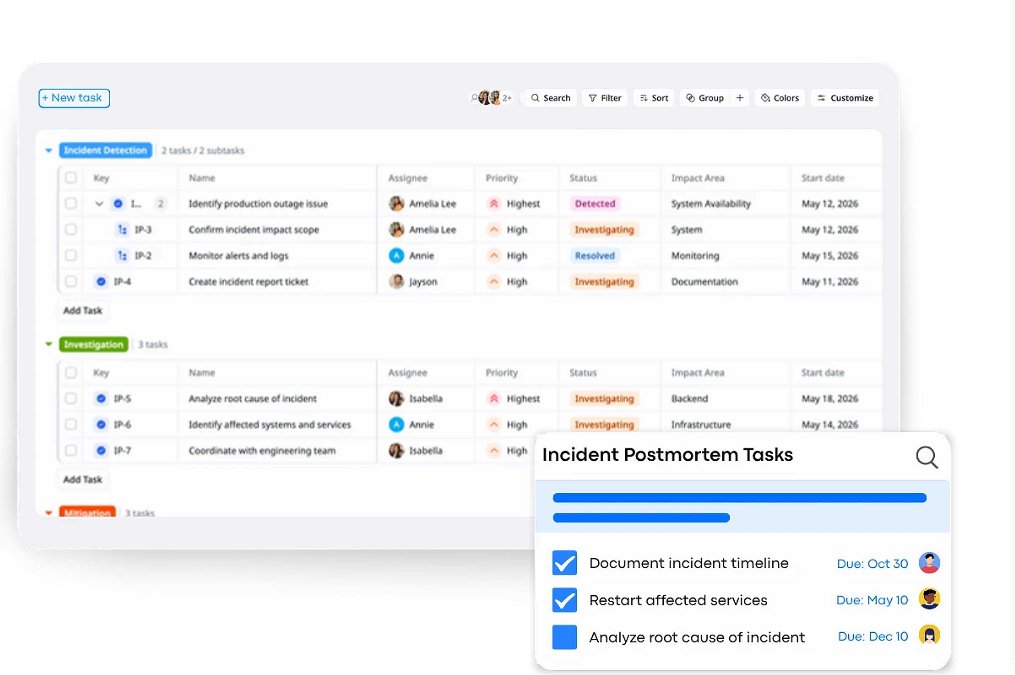The width and height of the screenshot is (1015, 675).
Task: Click the plus icon beside Group
Action: (740, 98)
